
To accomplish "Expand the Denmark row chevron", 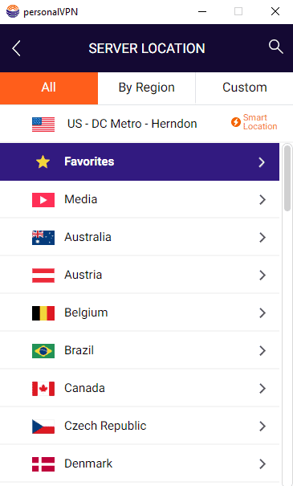I will click(262, 464).
